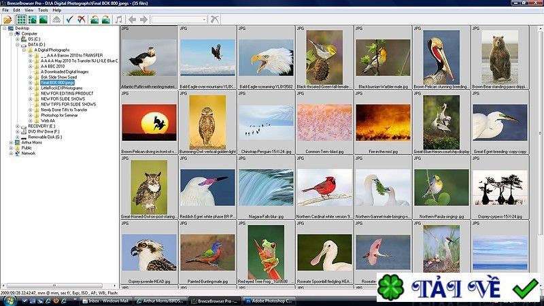Select the Bald Eagle screaming thumbnail
The width and height of the screenshot is (544, 306).
click(x=266, y=57)
